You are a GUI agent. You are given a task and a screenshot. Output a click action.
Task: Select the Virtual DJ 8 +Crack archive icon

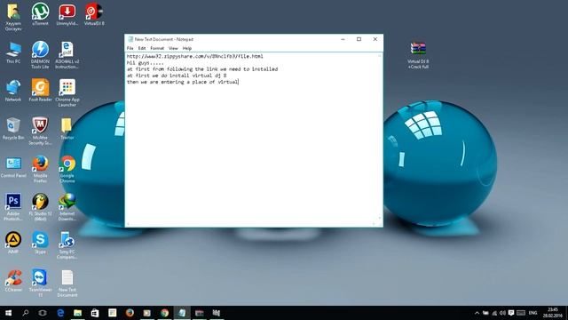(418, 55)
